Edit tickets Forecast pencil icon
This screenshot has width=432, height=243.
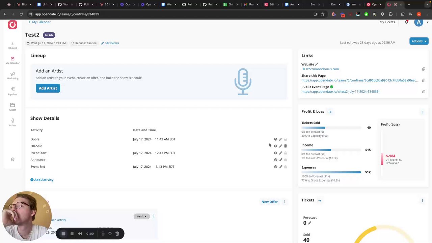pyautogui.click(x=309, y=223)
